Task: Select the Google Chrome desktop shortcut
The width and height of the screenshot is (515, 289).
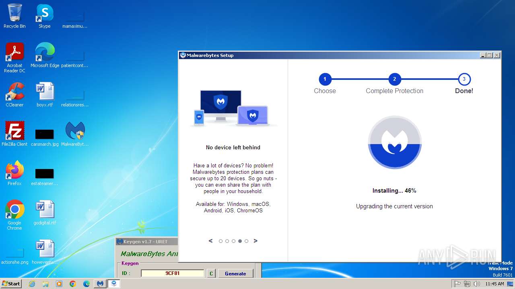Action: click(14, 215)
